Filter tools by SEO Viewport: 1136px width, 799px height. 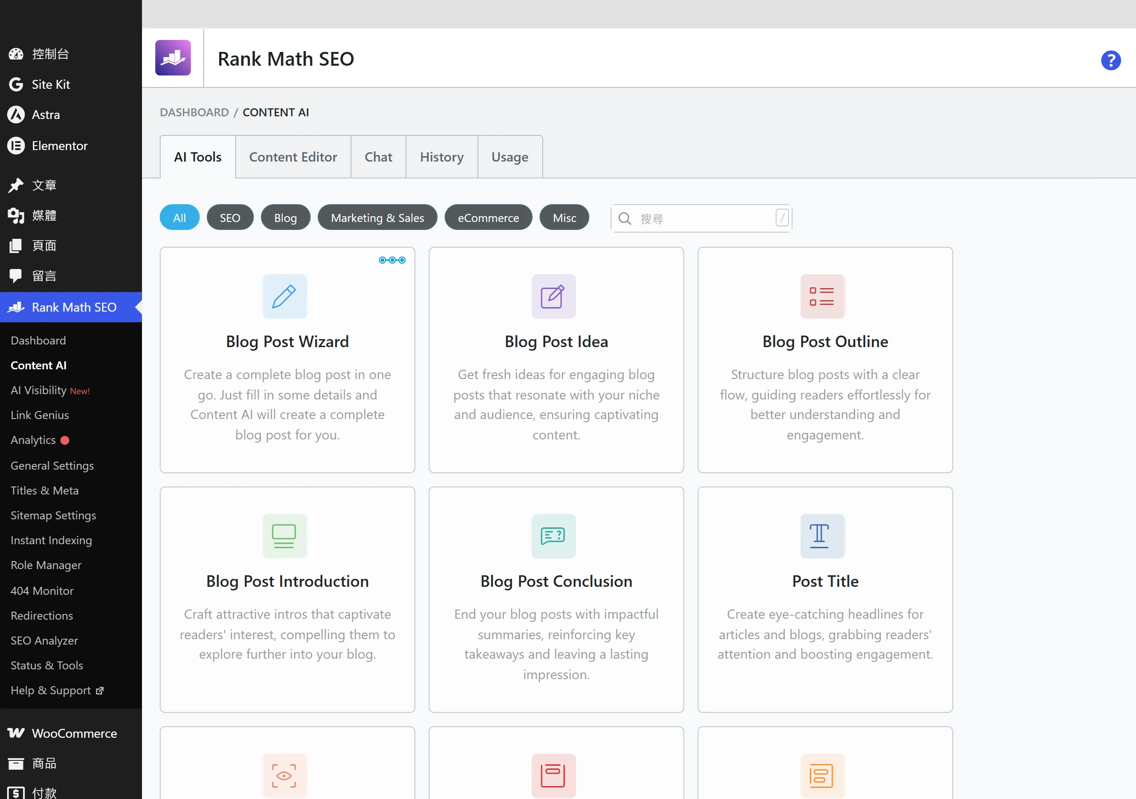coord(230,218)
